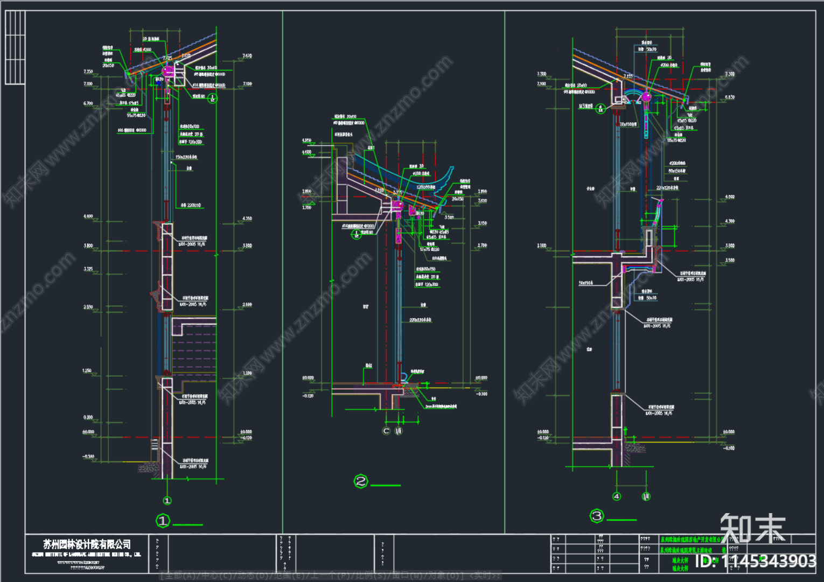Select the large detail number 1 bubble
Screen dimensions: 824x582
point(163,521)
